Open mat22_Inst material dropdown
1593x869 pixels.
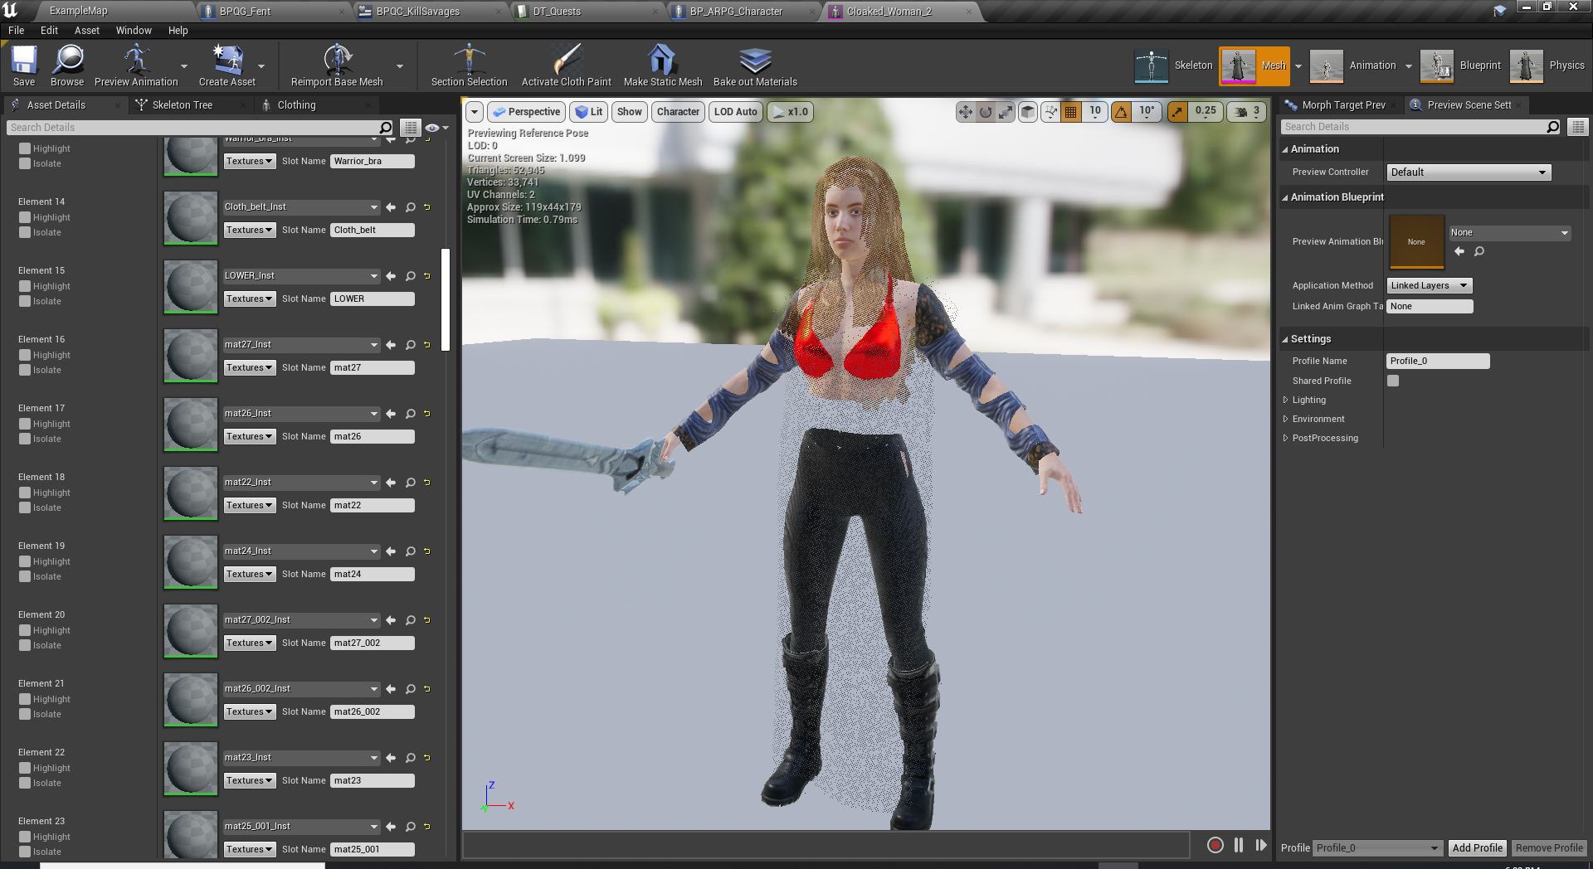(301, 483)
